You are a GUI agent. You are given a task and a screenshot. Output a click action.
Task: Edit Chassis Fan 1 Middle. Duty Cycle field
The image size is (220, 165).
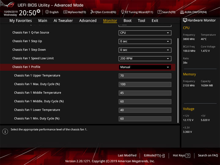145,101
